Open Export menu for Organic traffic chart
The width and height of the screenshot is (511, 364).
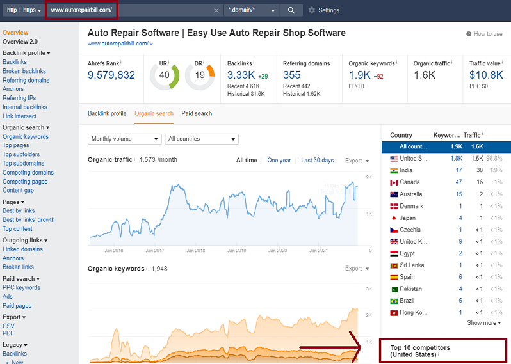[x=357, y=161]
